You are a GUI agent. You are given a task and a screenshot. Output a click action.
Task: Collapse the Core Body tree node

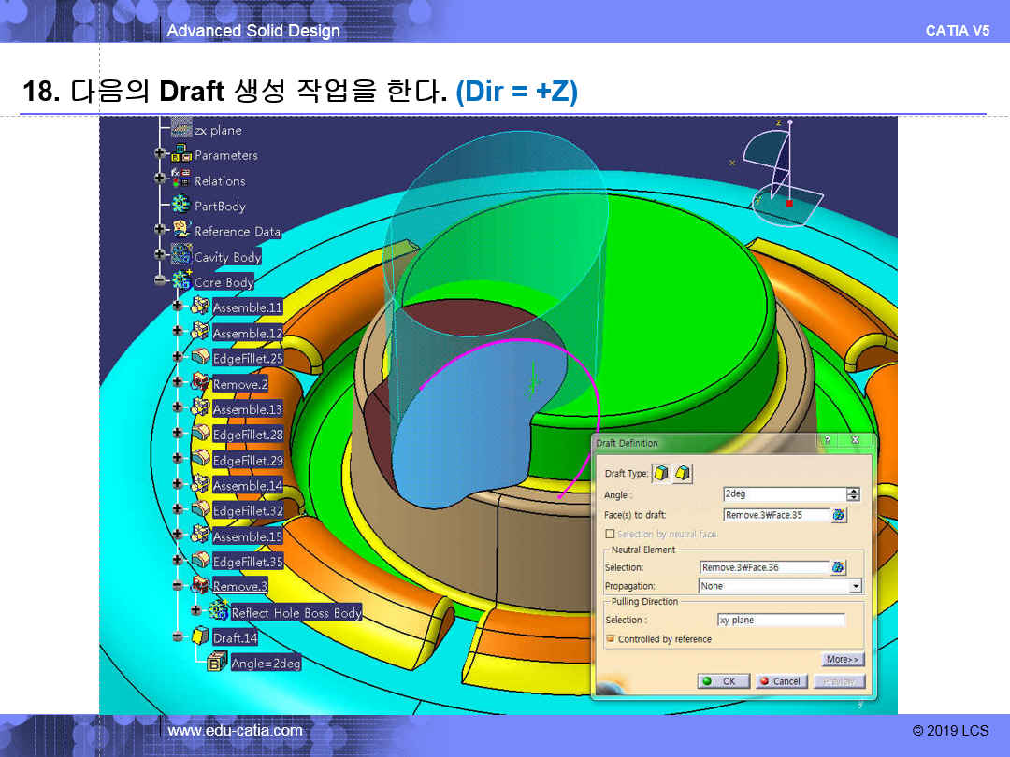coord(160,281)
